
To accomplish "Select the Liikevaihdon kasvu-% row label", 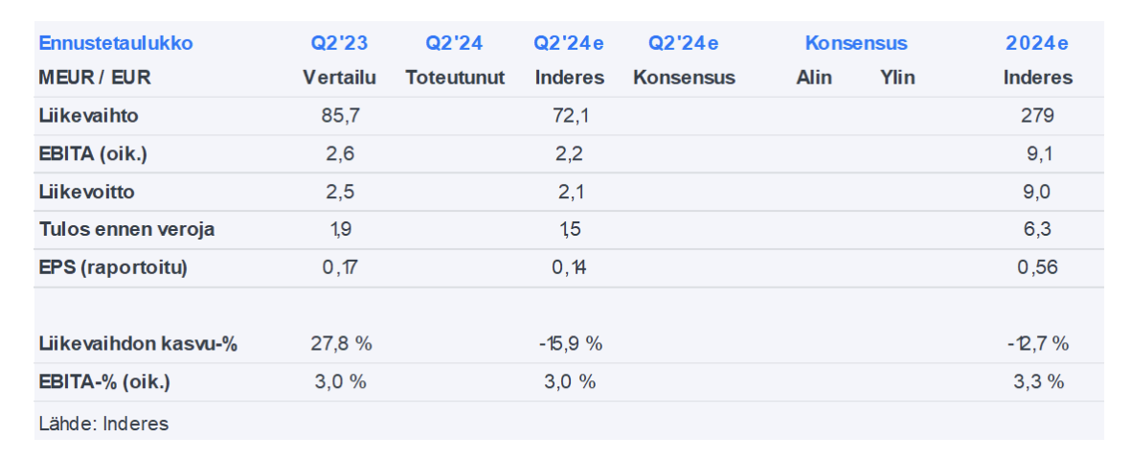I will pyautogui.click(x=138, y=343).
